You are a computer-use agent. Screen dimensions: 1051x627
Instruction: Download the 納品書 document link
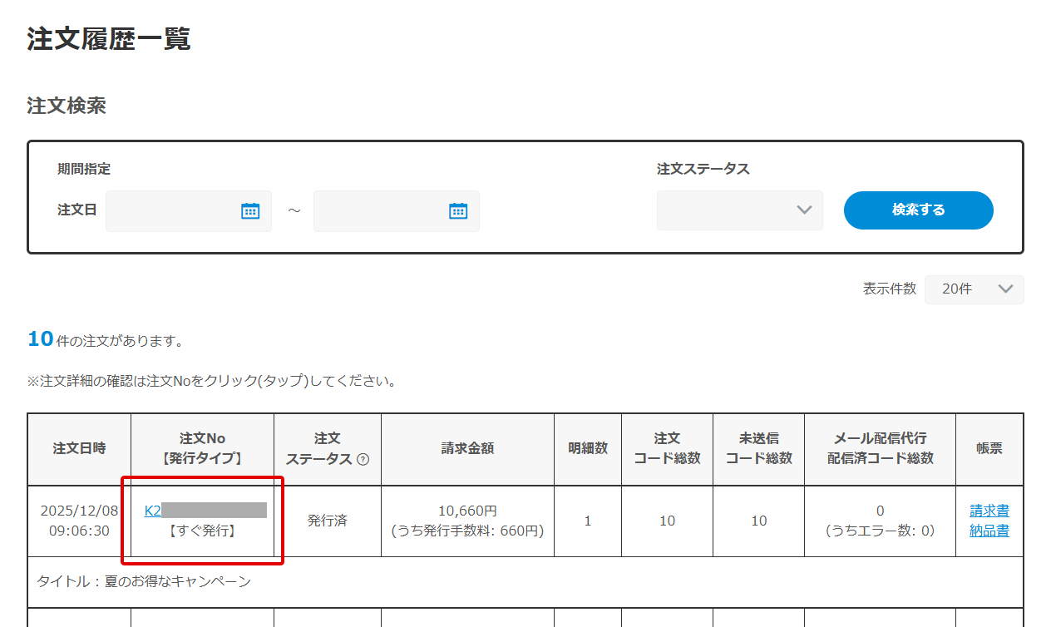(x=989, y=531)
